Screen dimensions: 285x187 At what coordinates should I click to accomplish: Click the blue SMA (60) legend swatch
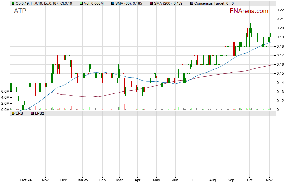(113, 3)
